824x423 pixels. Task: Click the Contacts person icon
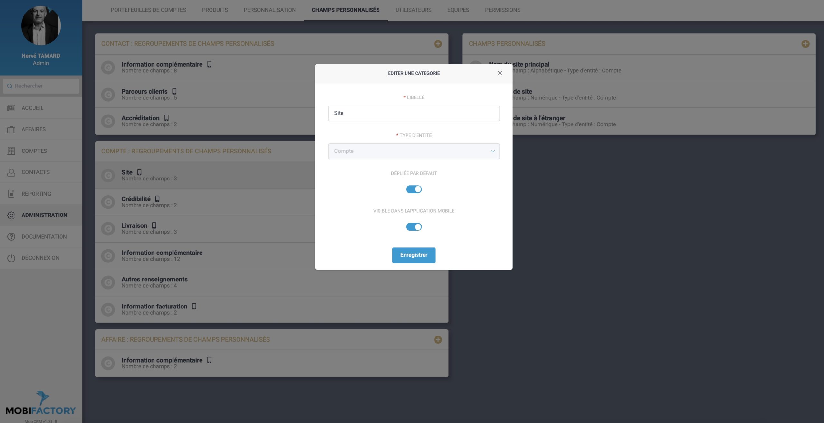tap(11, 172)
